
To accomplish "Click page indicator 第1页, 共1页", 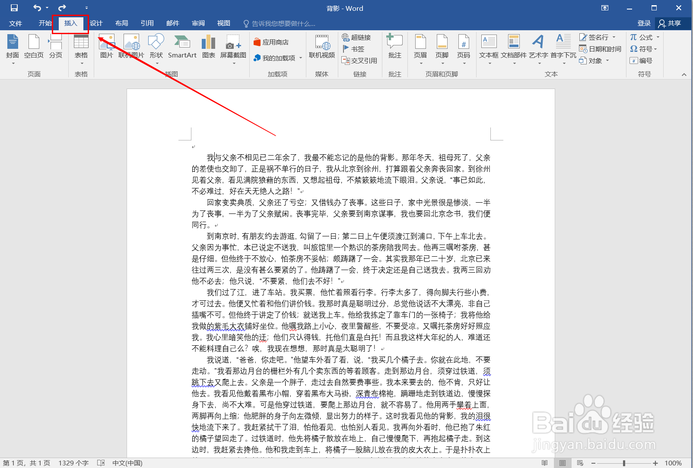I will (26, 463).
